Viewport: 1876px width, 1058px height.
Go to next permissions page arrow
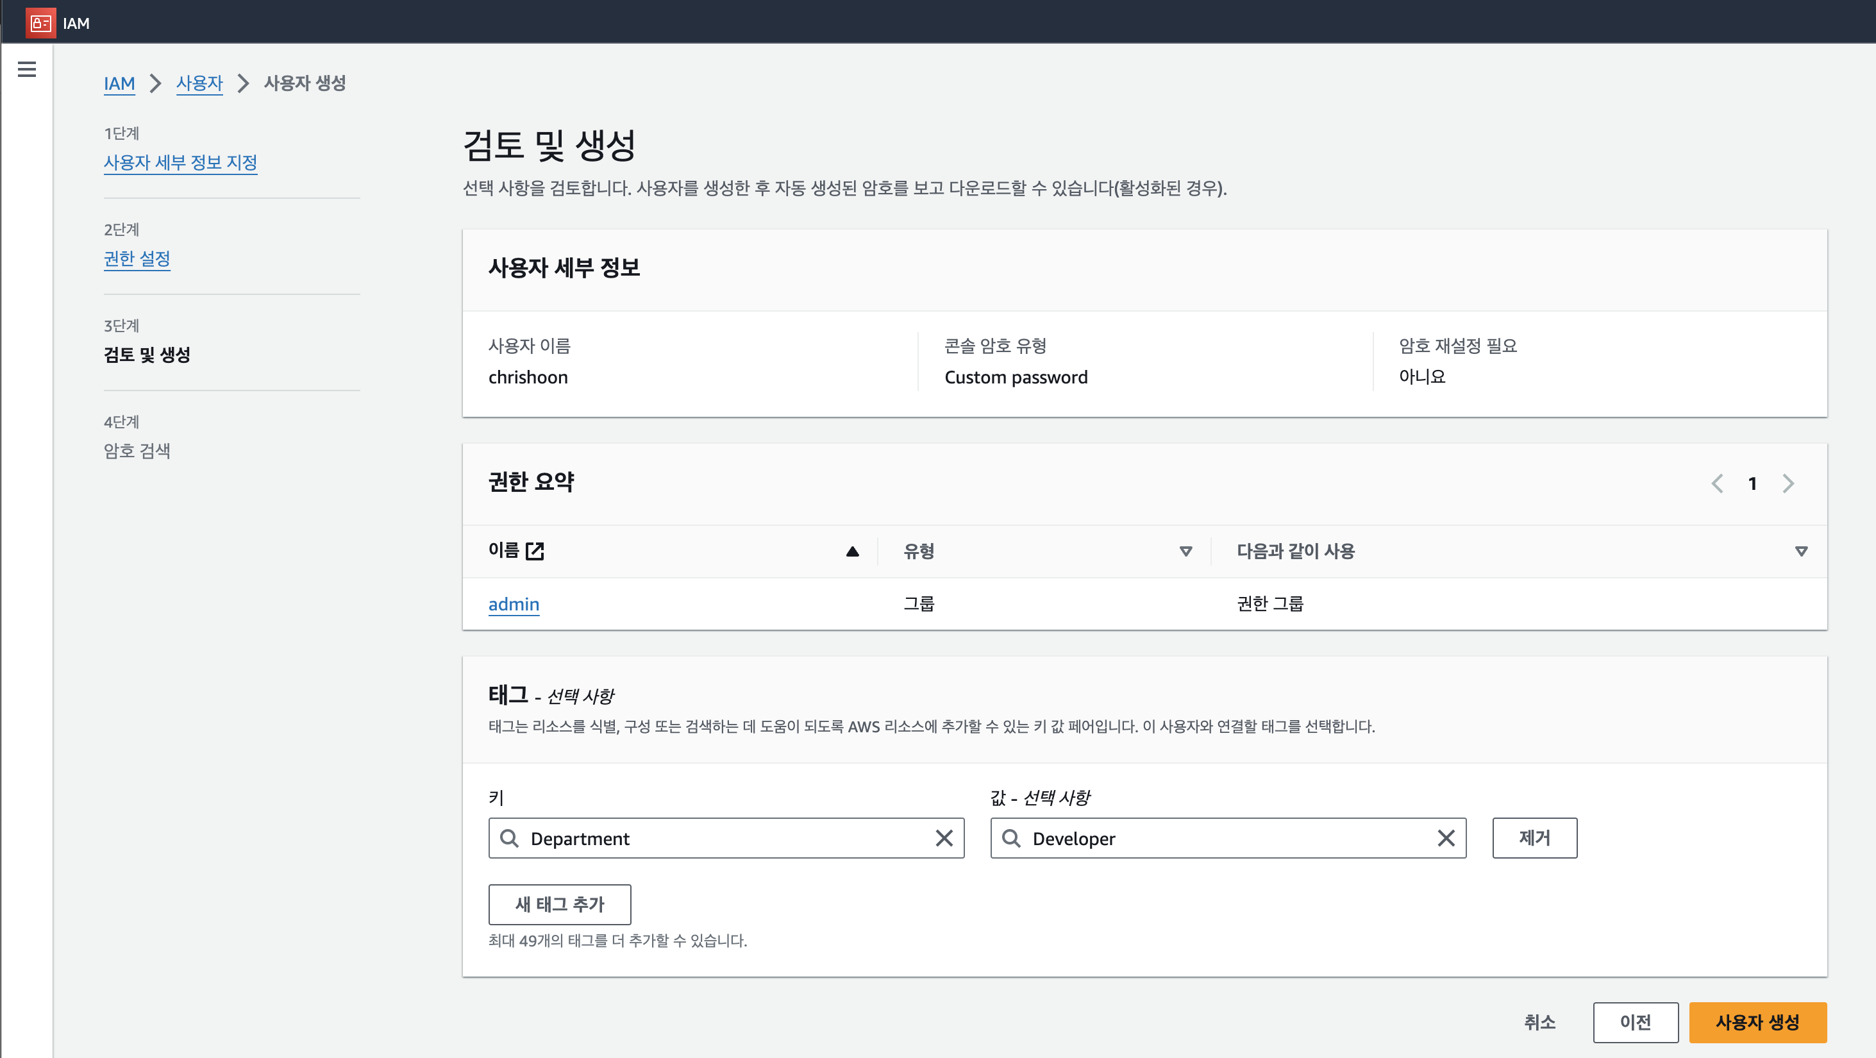tap(1788, 483)
